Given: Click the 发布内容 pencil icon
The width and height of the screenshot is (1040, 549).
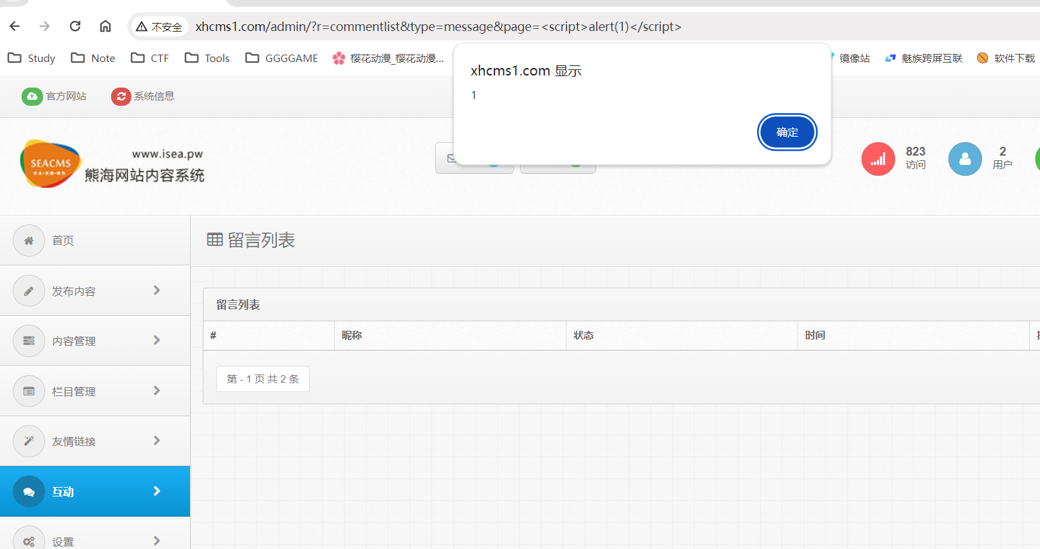Looking at the screenshot, I should [29, 291].
